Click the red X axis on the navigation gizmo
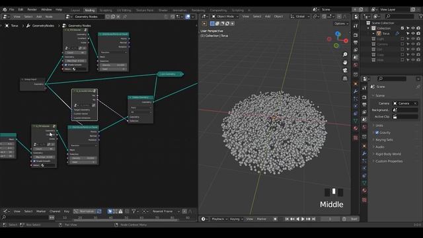423x238 pixels. (x=346, y=41)
